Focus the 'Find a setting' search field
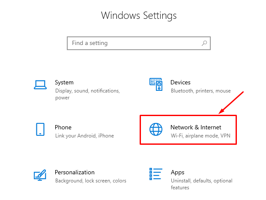 click(133, 43)
